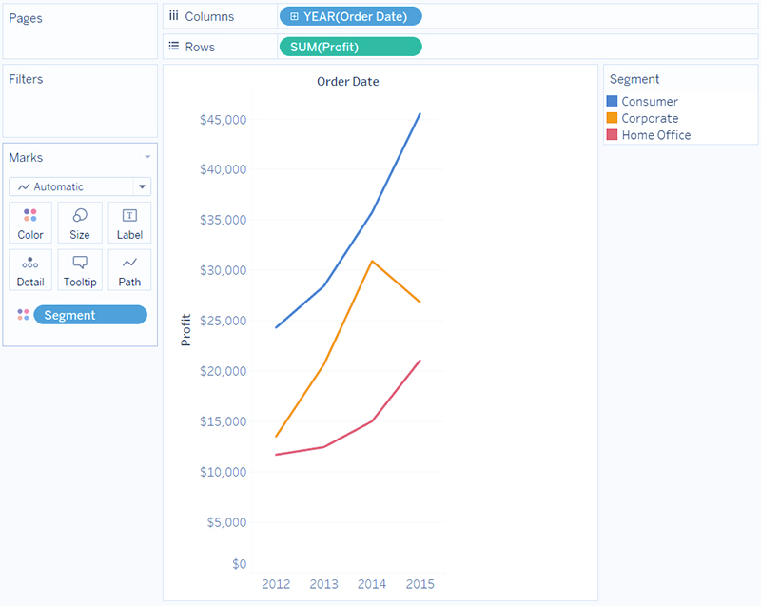Click the Rows shelf icon
The image size is (761, 606).
174,46
